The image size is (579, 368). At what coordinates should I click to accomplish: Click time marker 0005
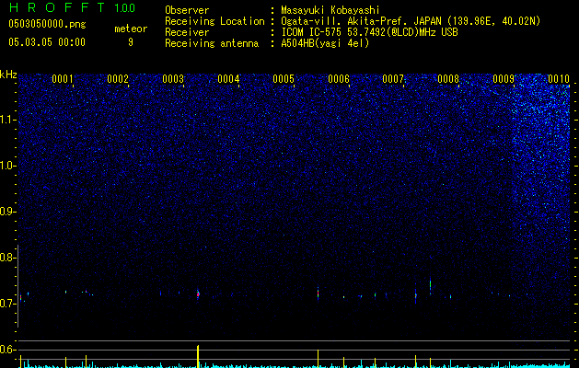(284, 79)
